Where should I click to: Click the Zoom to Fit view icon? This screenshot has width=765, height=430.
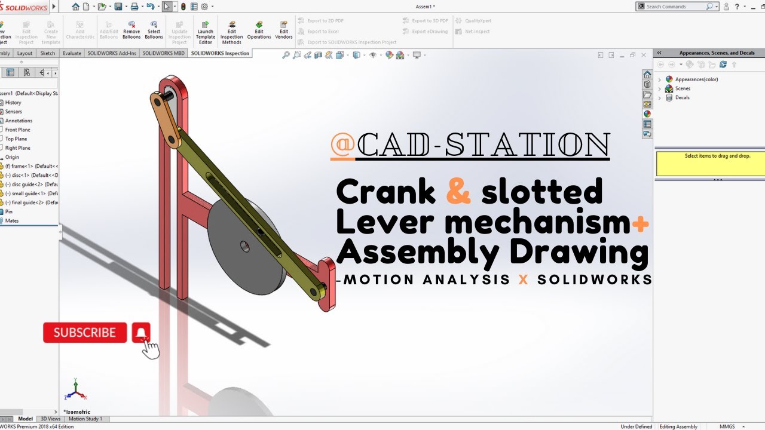(286, 55)
